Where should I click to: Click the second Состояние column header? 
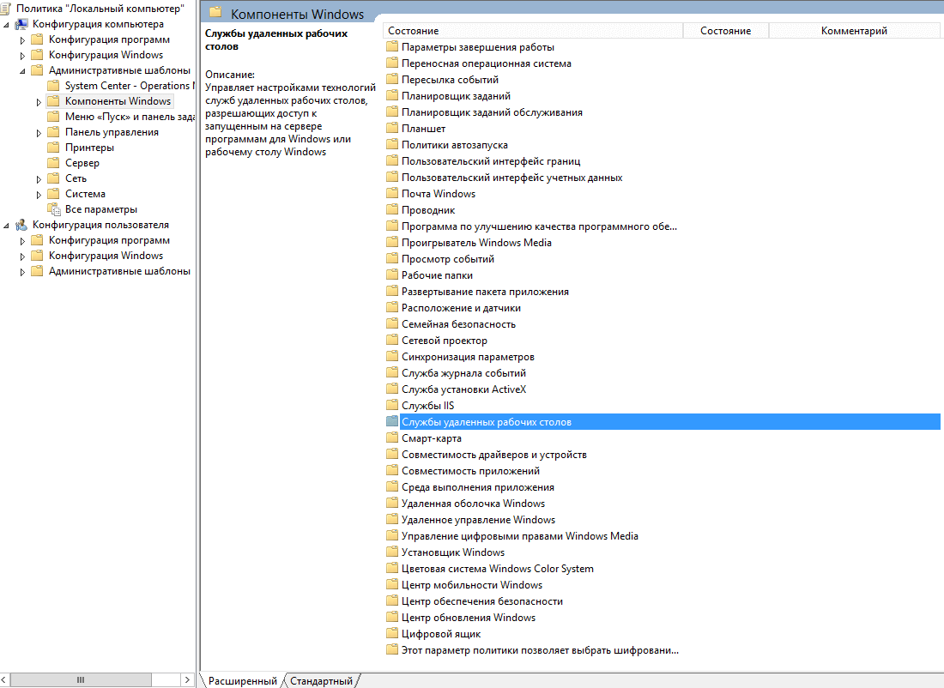(x=725, y=31)
